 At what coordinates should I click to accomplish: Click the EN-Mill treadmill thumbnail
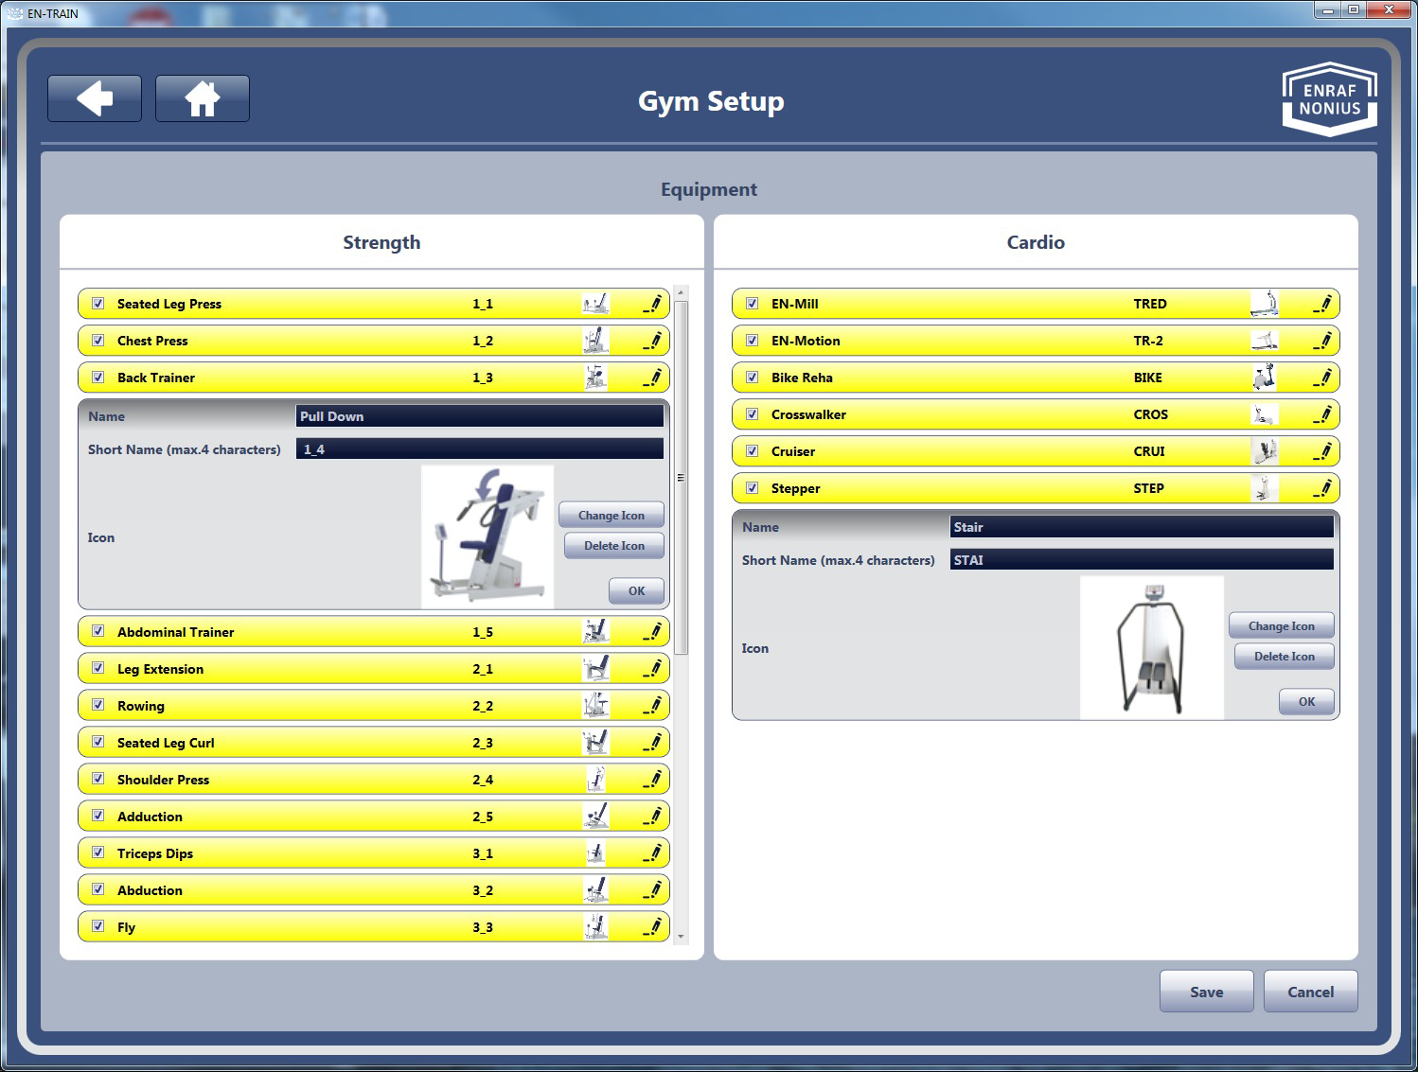click(x=1265, y=304)
